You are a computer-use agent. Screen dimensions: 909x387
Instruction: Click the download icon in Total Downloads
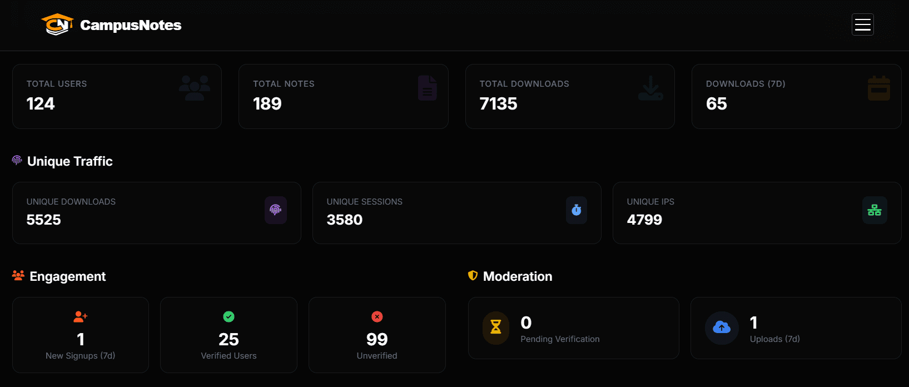pyautogui.click(x=650, y=88)
